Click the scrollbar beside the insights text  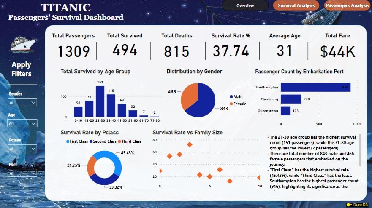[360, 150]
